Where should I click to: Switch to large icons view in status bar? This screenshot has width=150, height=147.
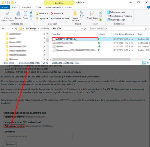(x=148, y=63)
